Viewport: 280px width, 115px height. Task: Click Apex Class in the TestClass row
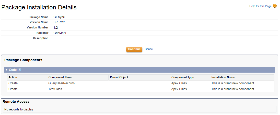pyautogui.click(x=179, y=89)
